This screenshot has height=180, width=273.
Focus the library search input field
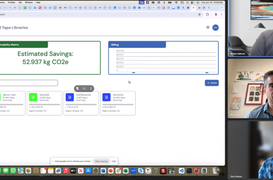(29, 83)
